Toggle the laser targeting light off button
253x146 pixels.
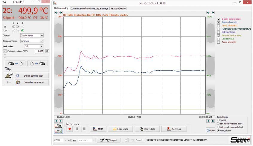coord(9,75)
